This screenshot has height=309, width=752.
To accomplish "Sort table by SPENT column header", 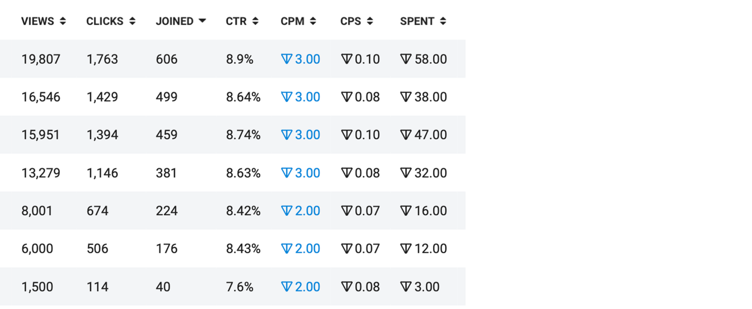I will pyautogui.click(x=417, y=21).
